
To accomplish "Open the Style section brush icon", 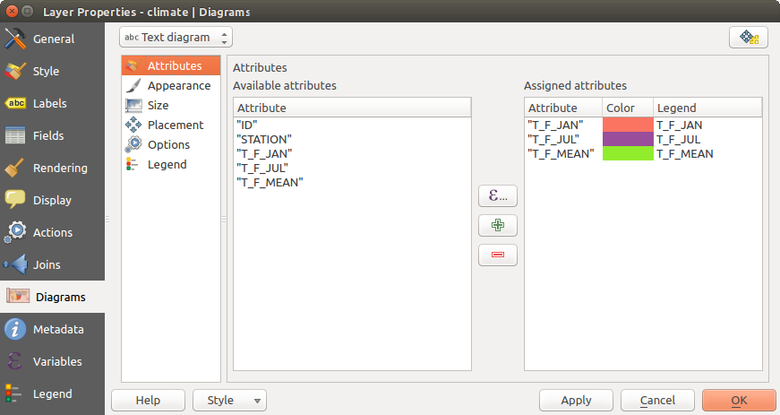I will 16,71.
